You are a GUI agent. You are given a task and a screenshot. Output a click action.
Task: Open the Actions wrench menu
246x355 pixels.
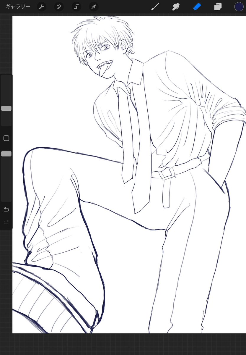coord(42,7)
